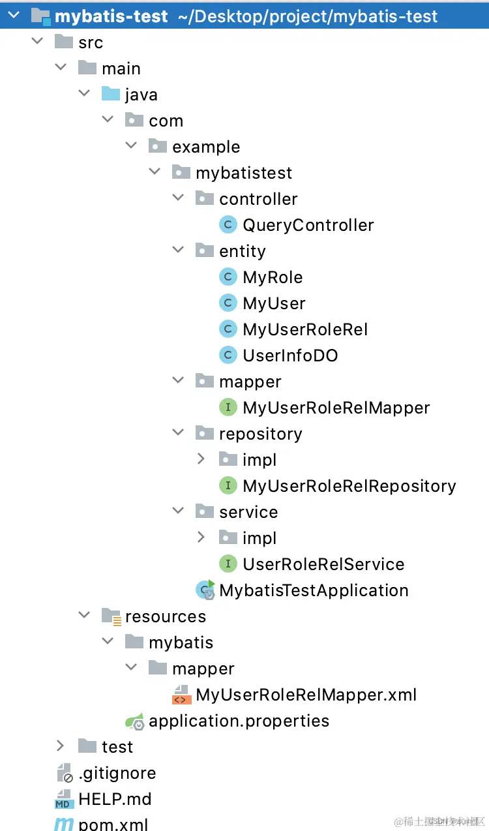Click the HELP.md markdown file icon
This screenshot has height=831, width=489.
point(63,799)
